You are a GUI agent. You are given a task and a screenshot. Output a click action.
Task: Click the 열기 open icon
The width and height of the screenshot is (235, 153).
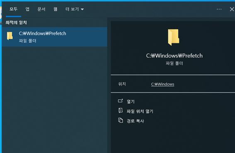tap(121, 101)
